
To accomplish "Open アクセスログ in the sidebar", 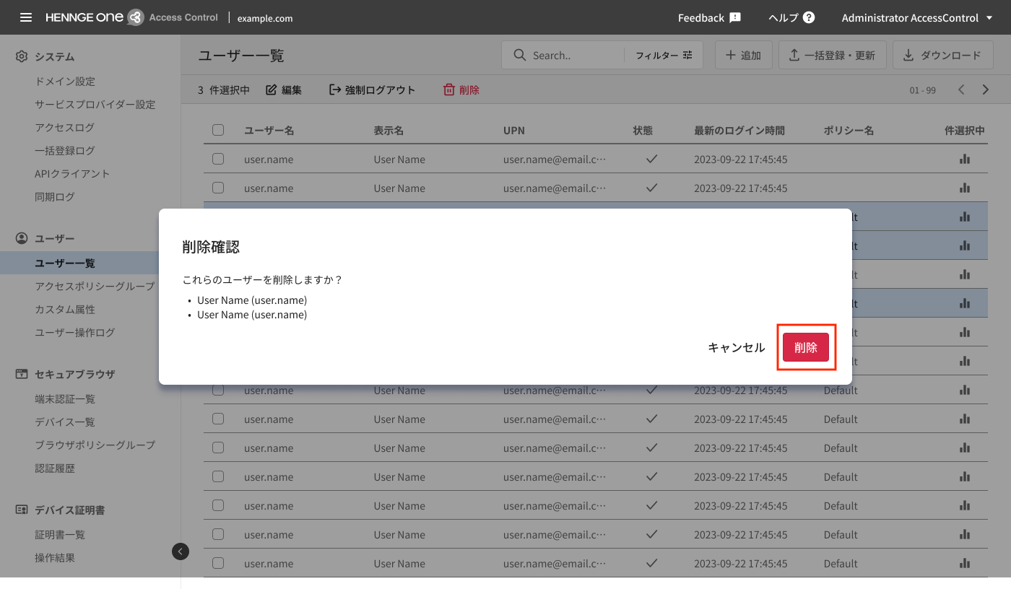I will pos(64,128).
